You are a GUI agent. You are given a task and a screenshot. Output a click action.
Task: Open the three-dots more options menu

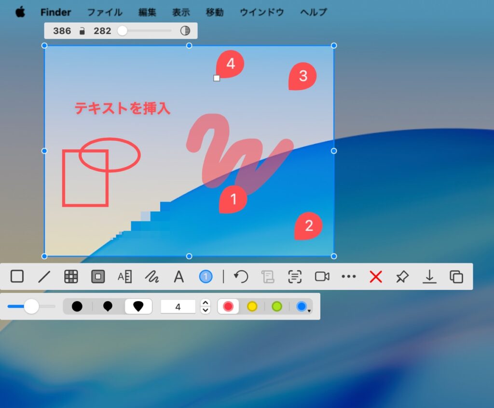pos(348,276)
